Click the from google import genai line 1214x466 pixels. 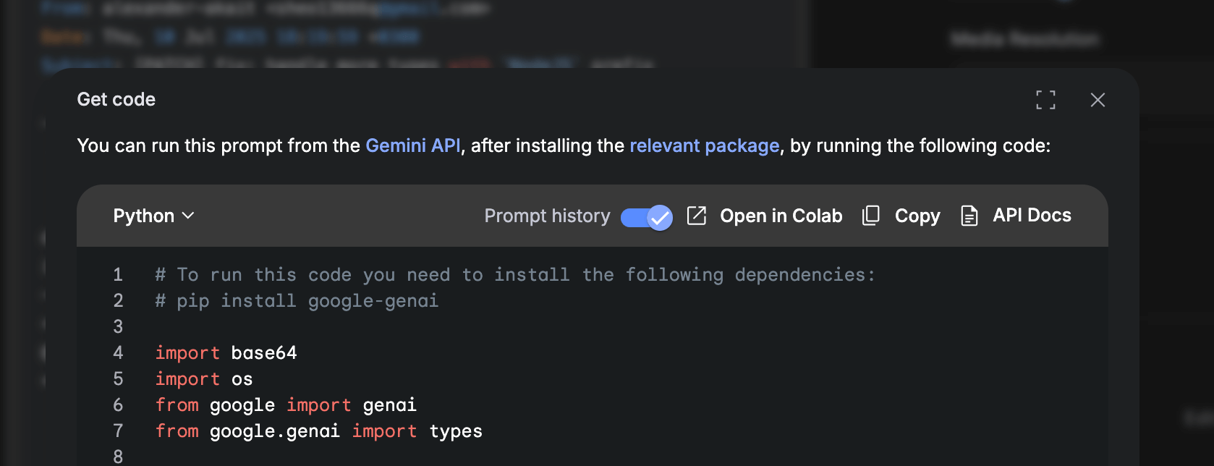tap(286, 404)
